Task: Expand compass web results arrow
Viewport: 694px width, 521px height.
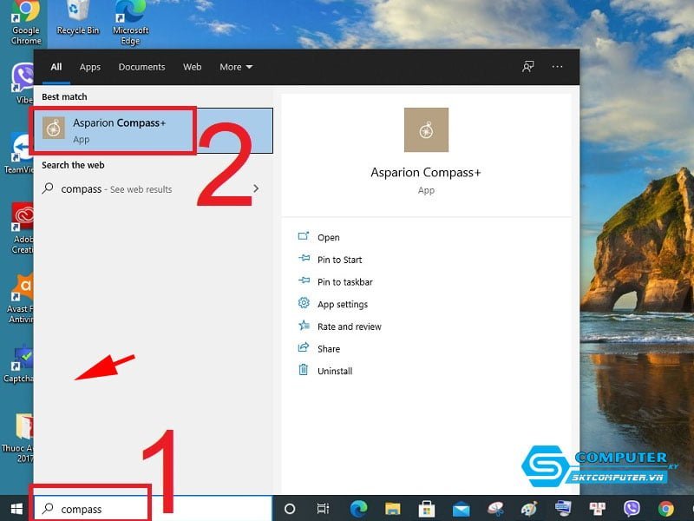Action: [x=255, y=188]
